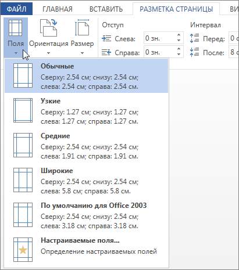
Task: Increase the Слева indent with up arrow
Action: (x=179, y=35)
